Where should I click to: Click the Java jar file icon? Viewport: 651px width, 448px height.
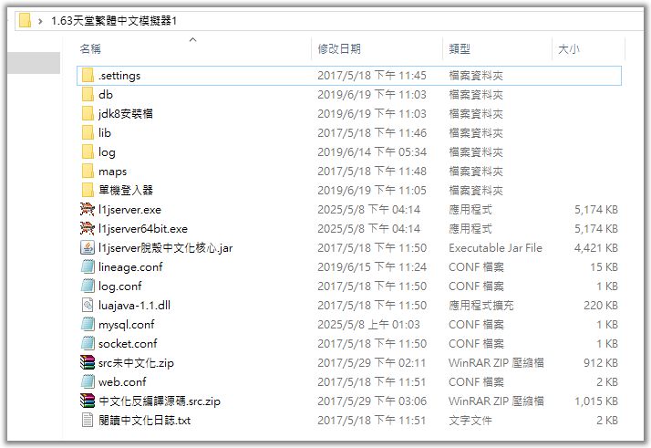(88, 247)
